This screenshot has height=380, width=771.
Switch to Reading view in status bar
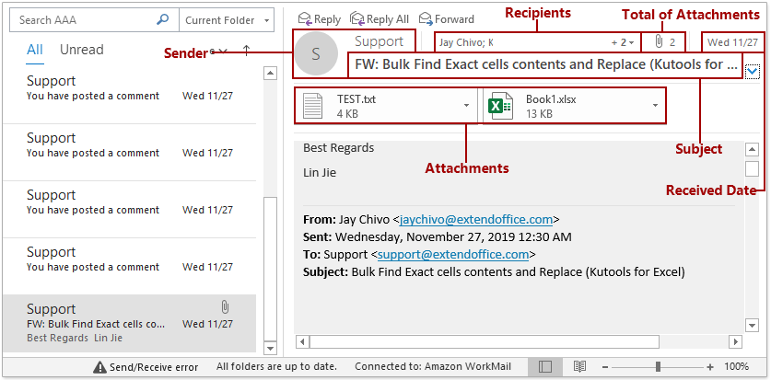pos(579,366)
